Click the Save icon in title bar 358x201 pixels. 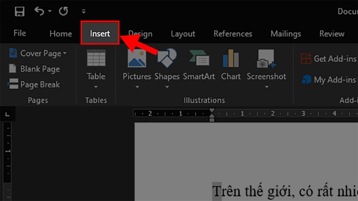(x=19, y=11)
